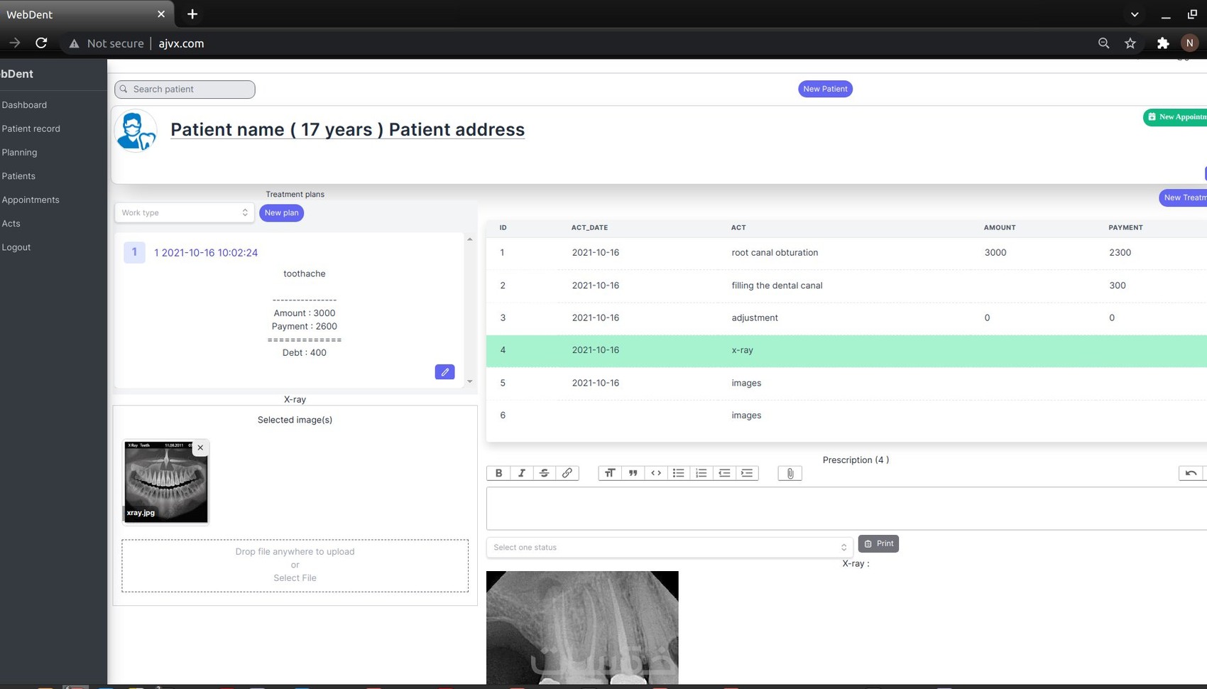This screenshot has height=689, width=1207.
Task: Edit the treatment plan using the pencil icon
Action: pyautogui.click(x=444, y=371)
